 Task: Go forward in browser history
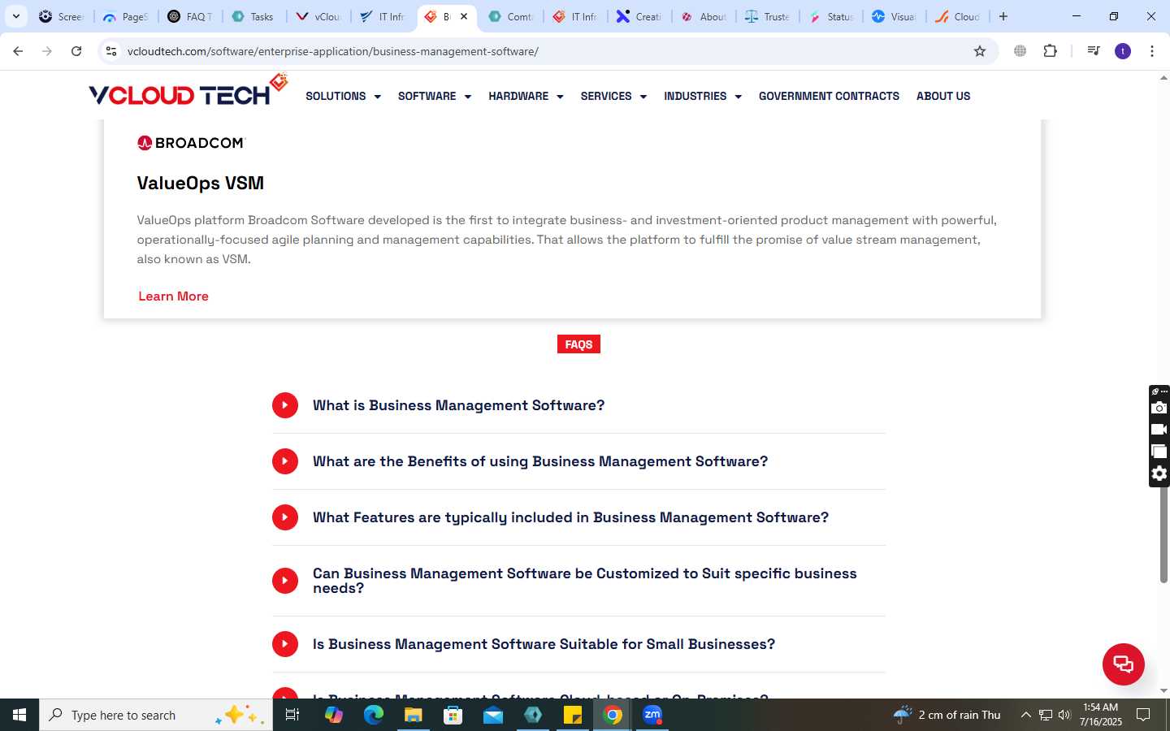coord(47,51)
